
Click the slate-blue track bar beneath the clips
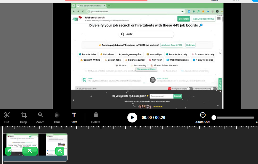click(35, 158)
